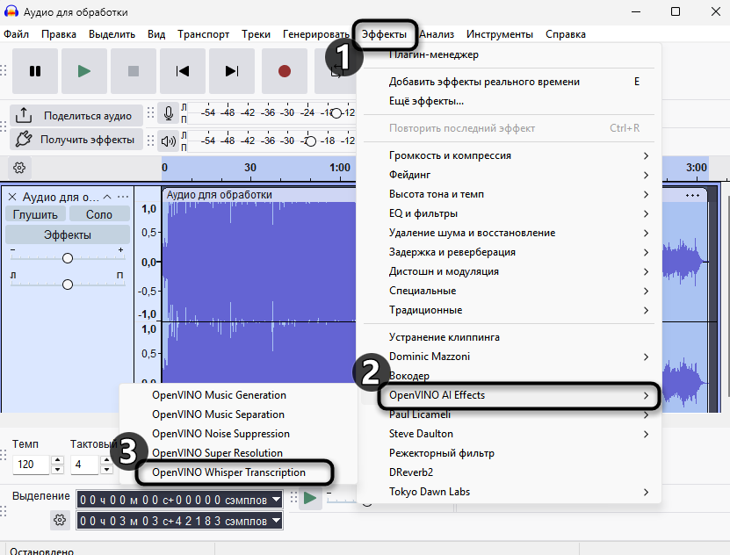
Task: Adjust the recording level slider knob
Action: click(x=336, y=113)
